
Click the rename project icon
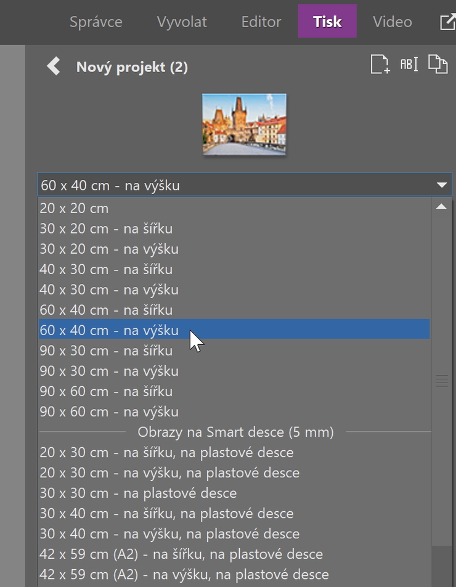pos(409,65)
